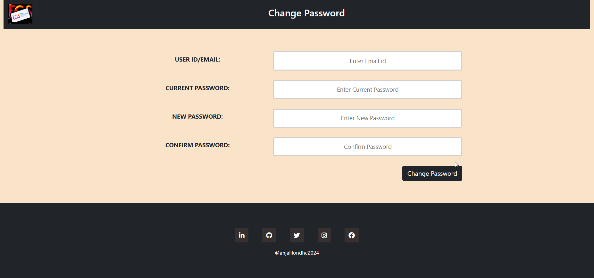Click the USER ID/EMAIL label
Image resolution: width=594 pixels, height=278 pixels.
click(x=197, y=60)
